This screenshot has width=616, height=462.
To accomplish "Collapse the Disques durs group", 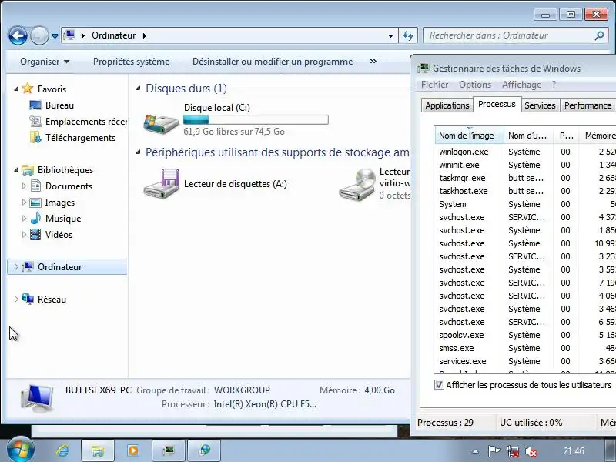I will point(139,89).
